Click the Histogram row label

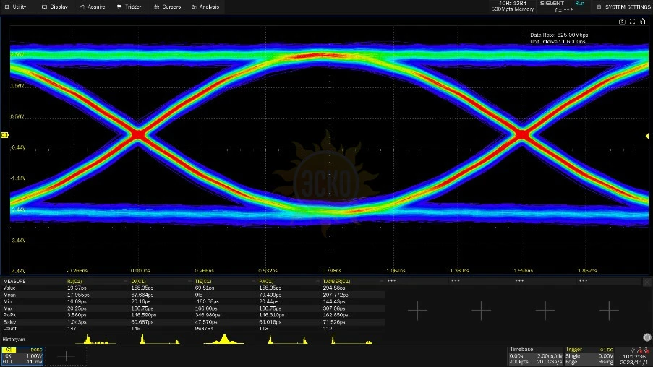point(14,340)
